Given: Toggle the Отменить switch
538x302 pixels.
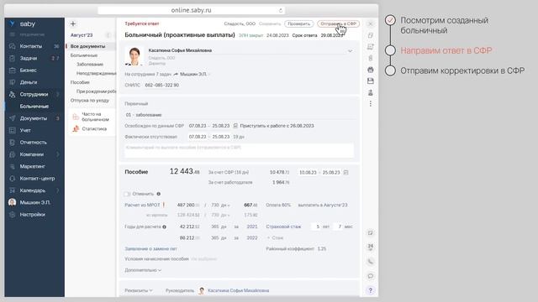Looking at the screenshot, I should 127,194.
